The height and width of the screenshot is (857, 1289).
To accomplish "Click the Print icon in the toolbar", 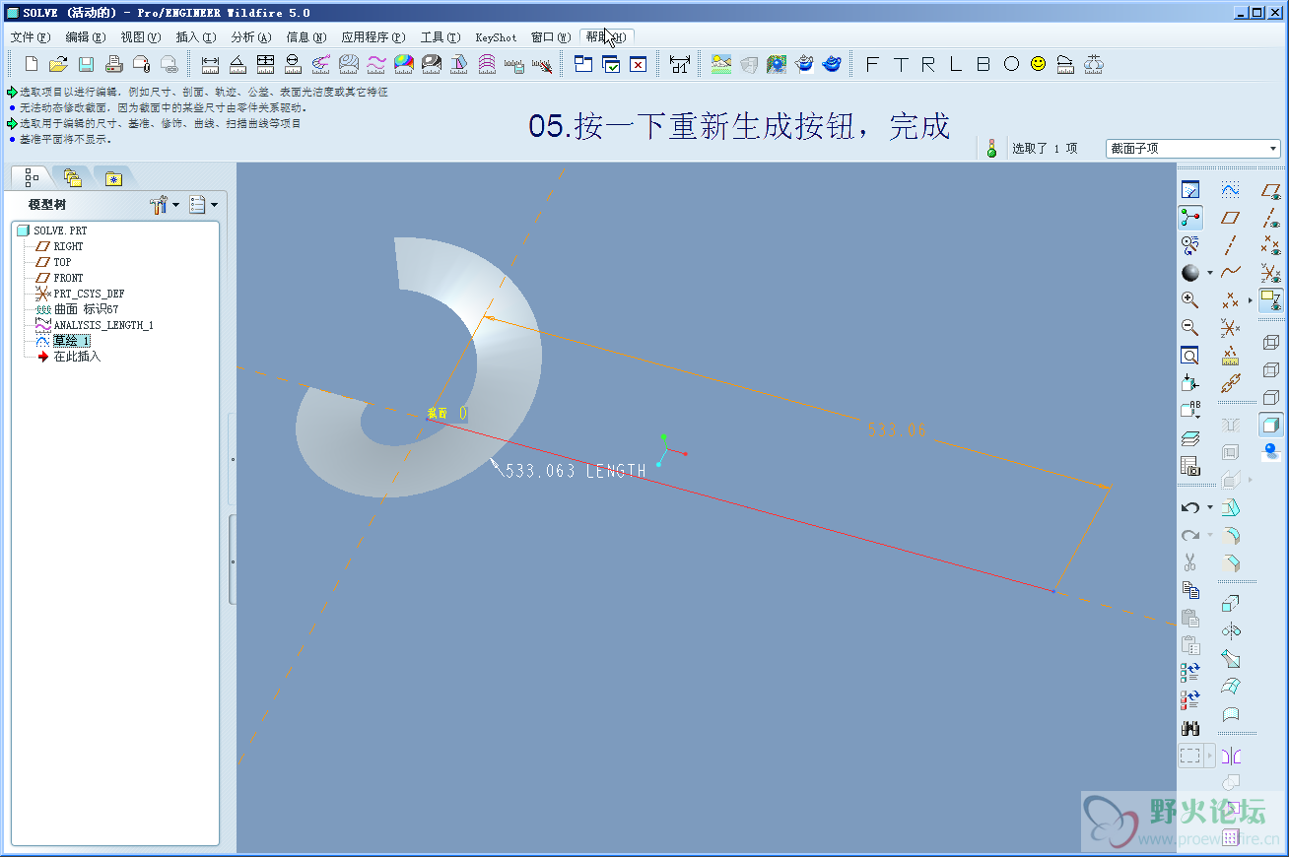I will pyautogui.click(x=113, y=64).
